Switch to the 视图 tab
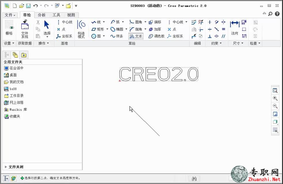 click(x=71, y=15)
